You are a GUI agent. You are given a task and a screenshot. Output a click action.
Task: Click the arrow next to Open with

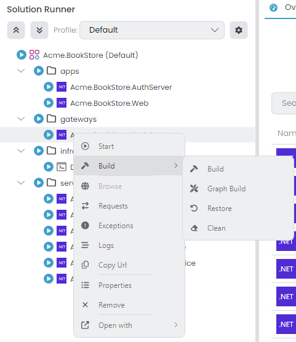[176, 325]
